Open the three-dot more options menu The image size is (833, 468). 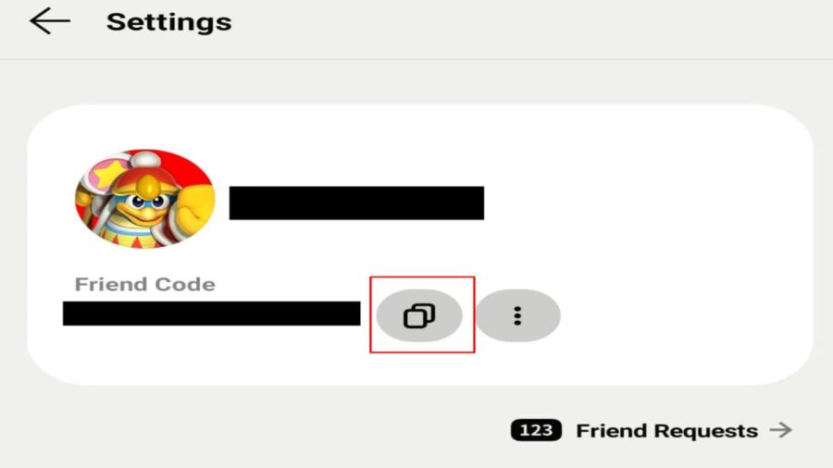[x=517, y=315]
